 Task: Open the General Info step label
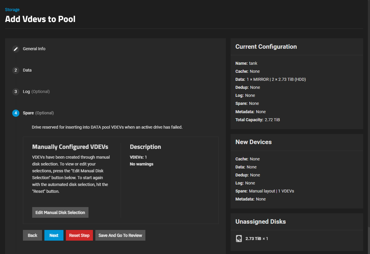pyautogui.click(x=34, y=49)
